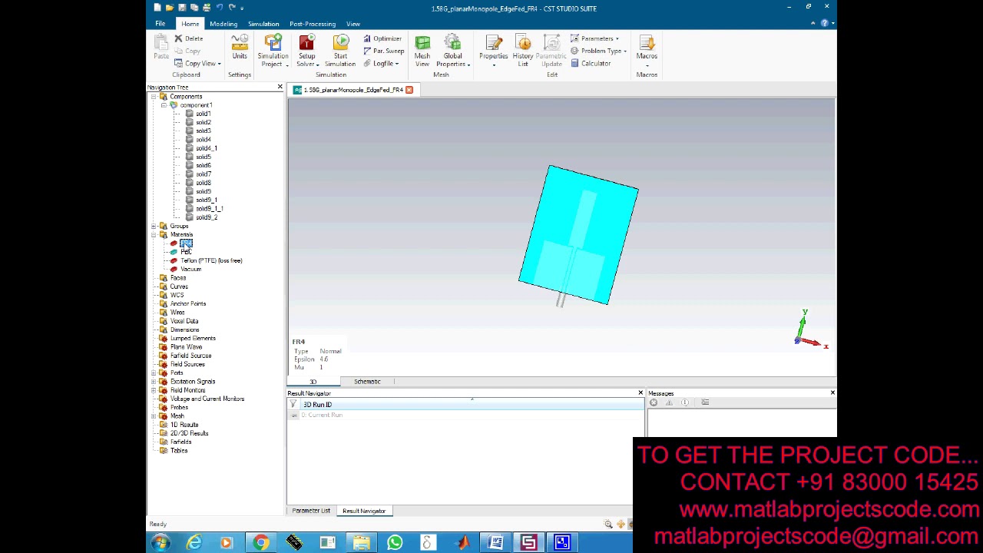Viewport: 983px width, 553px height.
Task: Click the filter icon beside 3D Run ID
Action: point(293,405)
